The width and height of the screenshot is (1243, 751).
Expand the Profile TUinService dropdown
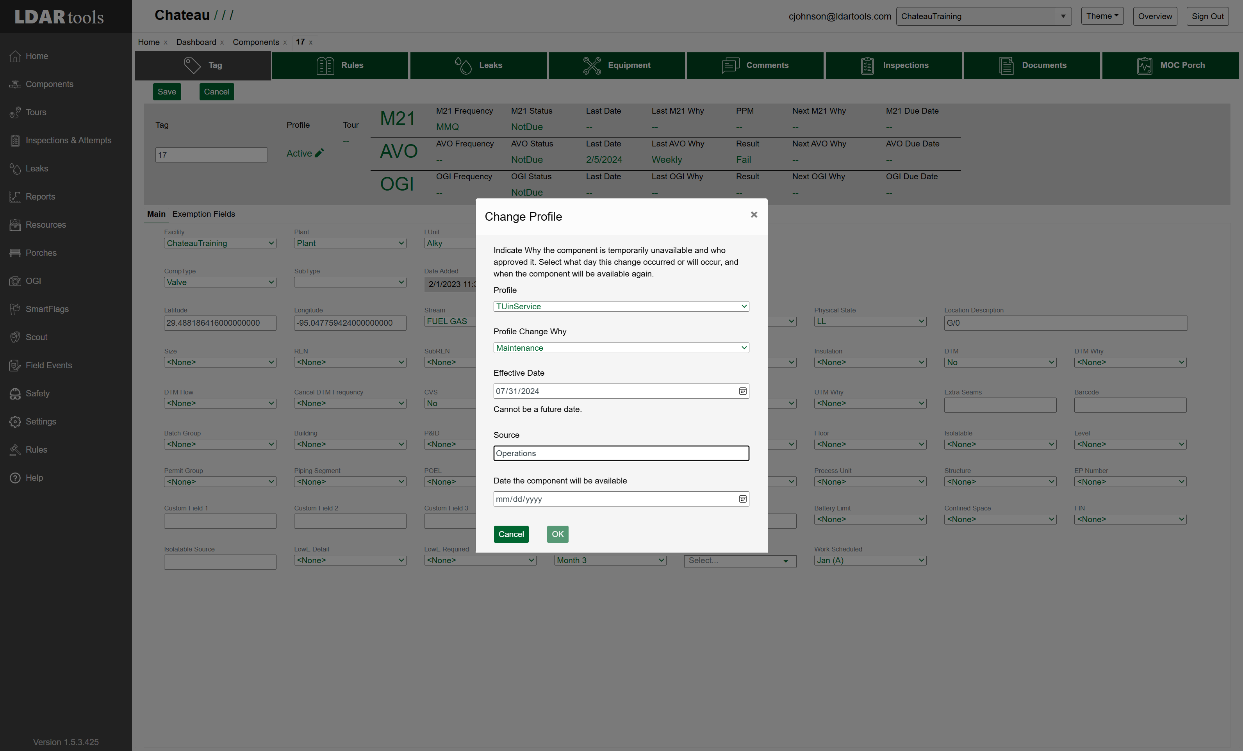tap(621, 307)
